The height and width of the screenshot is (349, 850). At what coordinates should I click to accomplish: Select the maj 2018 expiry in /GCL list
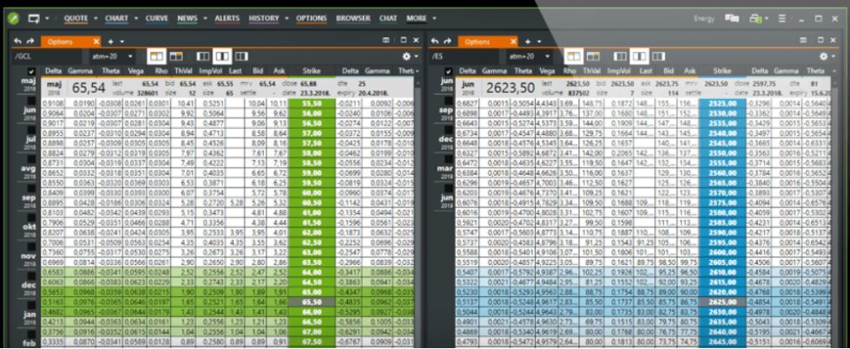click(27, 85)
